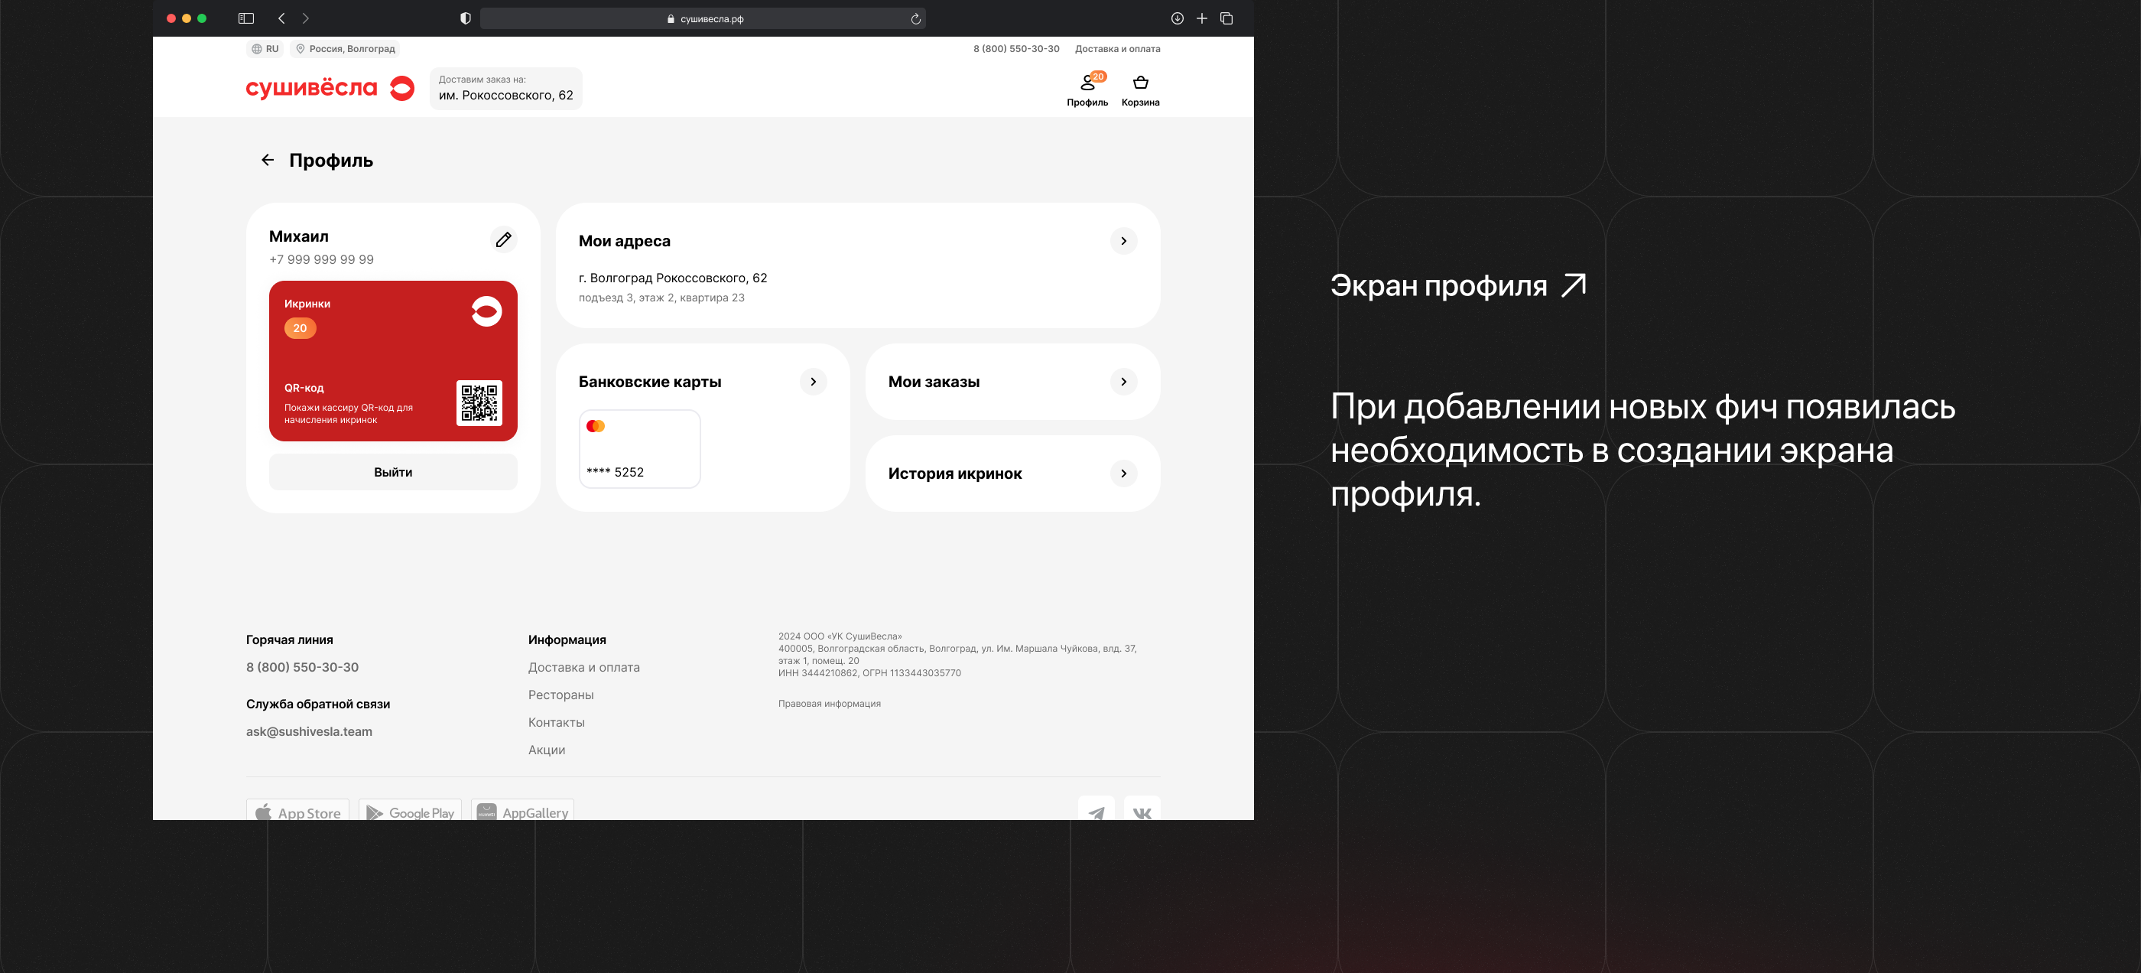The image size is (2141, 973).
Task: Change city Россия, Волгоград selector
Action: pyautogui.click(x=345, y=49)
